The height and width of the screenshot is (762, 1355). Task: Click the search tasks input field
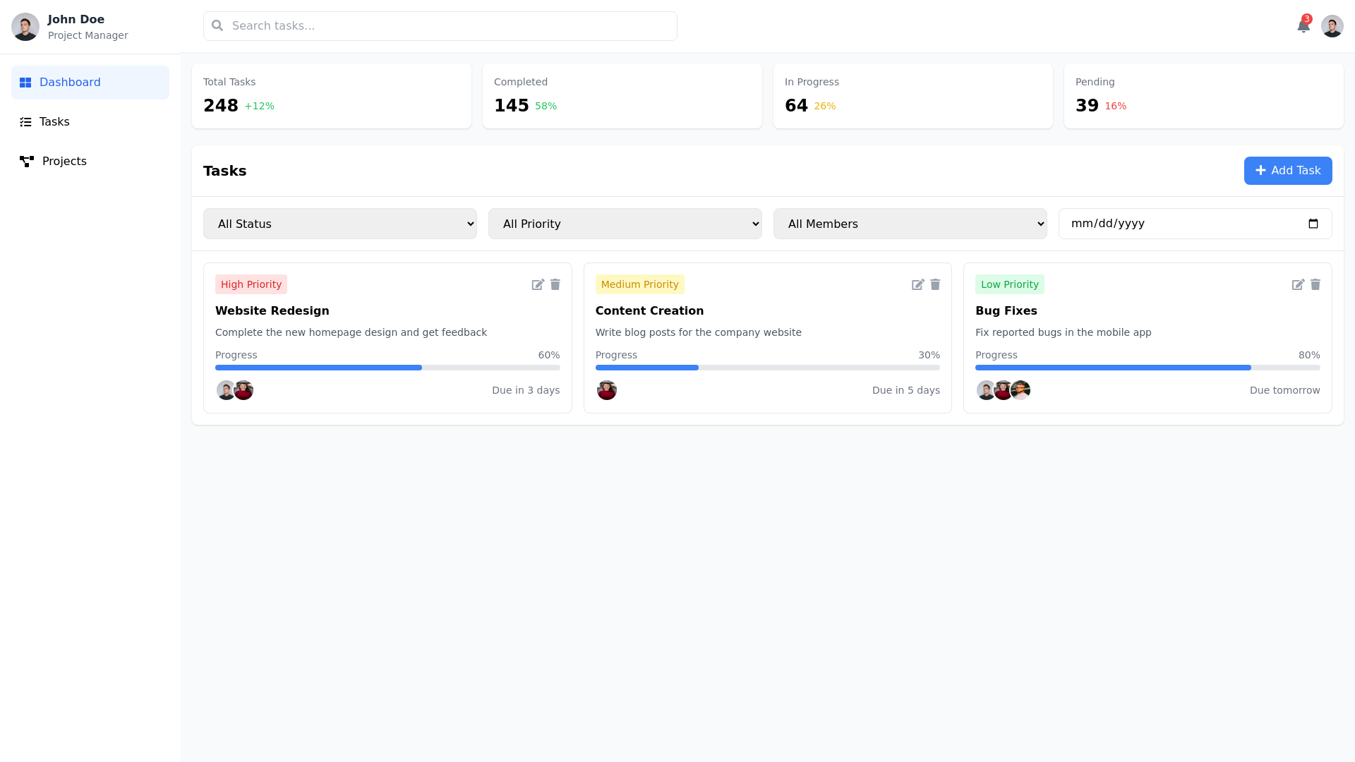[x=440, y=25]
